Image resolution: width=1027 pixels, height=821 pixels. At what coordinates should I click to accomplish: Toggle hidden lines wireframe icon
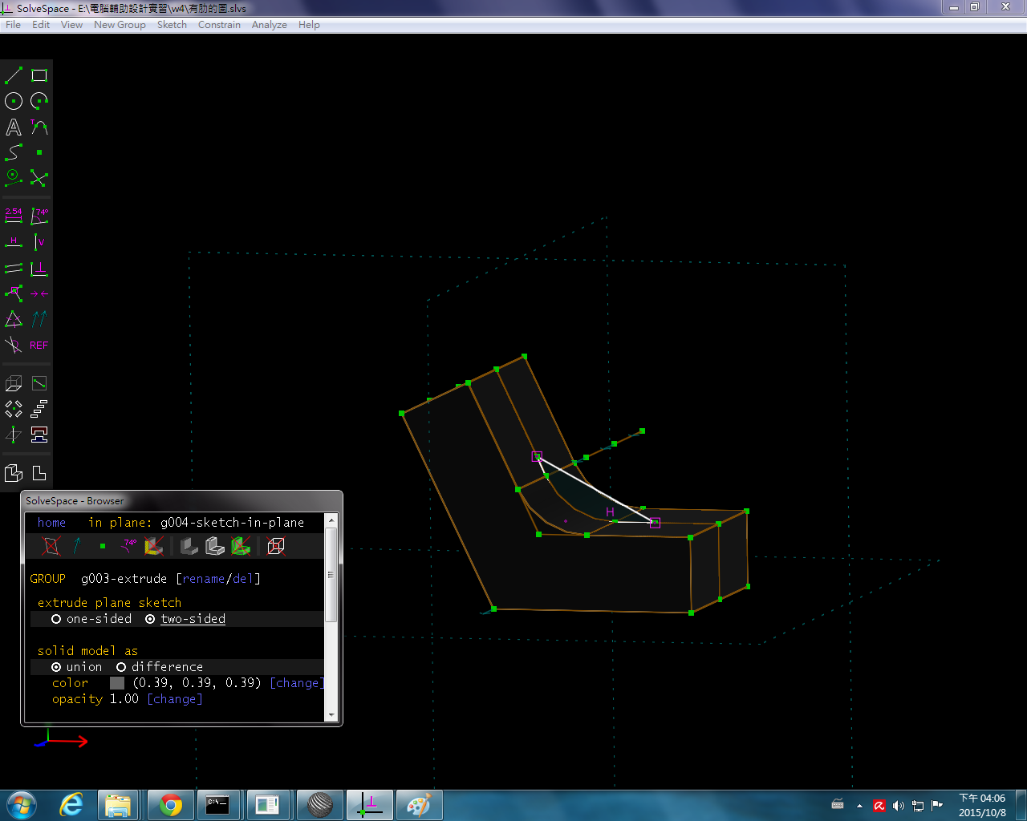(276, 546)
